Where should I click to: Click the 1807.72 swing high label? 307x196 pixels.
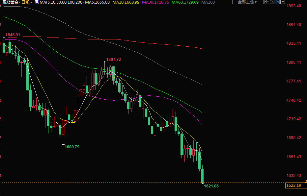tap(113, 60)
